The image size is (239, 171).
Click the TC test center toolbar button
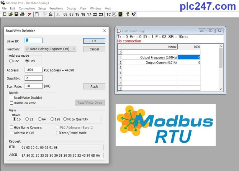109,14
